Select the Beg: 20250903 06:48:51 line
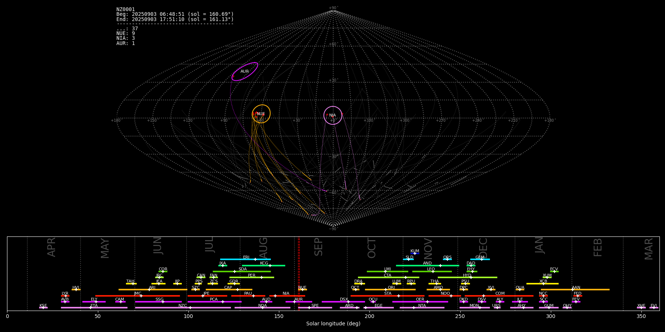 click(x=175, y=14)
